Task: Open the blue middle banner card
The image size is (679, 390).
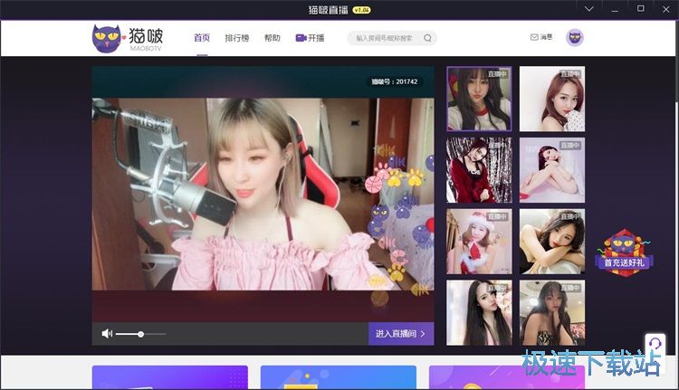Action: click(339, 377)
